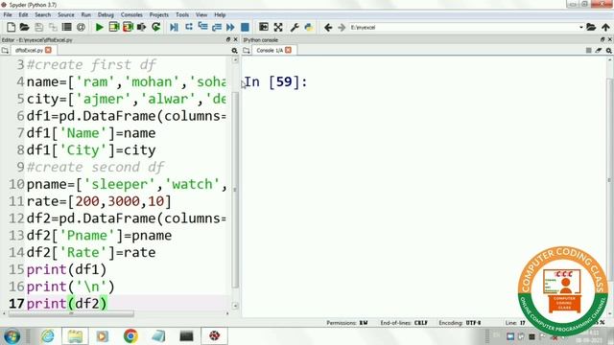Open the Search menu
Image resolution: width=614 pixels, height=345 pixels.
point(42,15)
